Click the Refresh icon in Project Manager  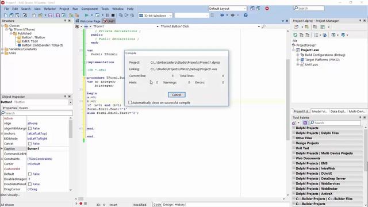(295, 35)
